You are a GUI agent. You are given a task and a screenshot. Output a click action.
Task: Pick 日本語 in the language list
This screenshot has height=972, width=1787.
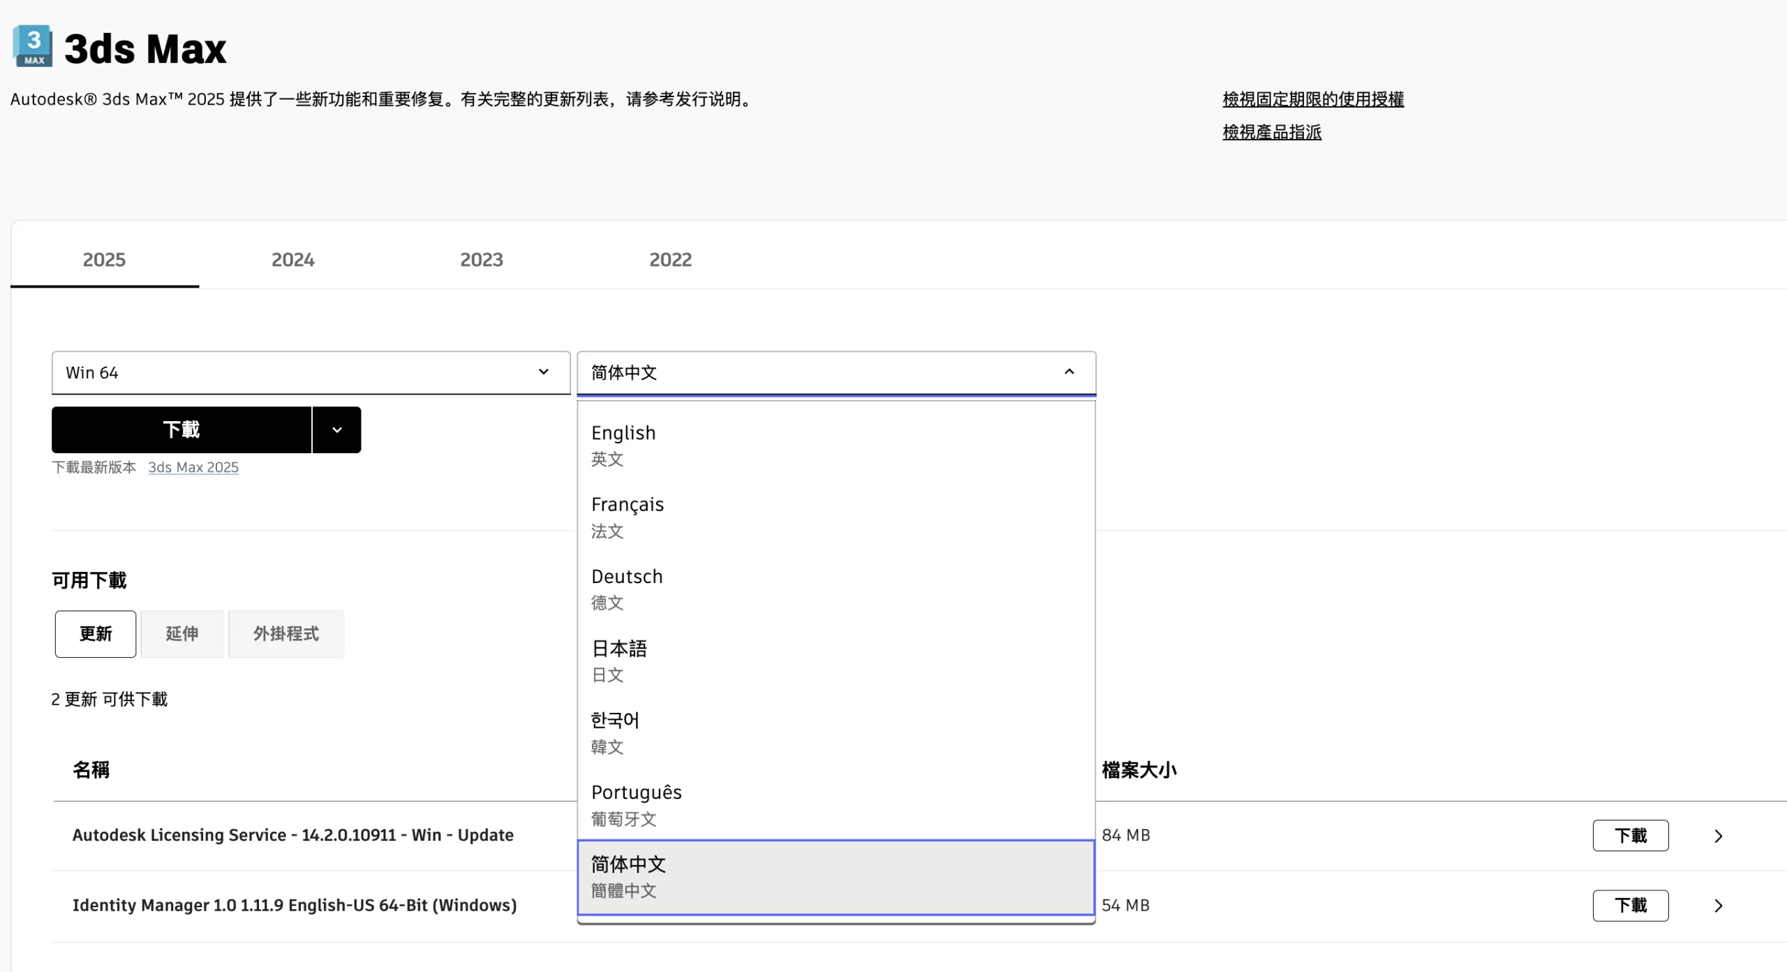coord(619,660)
